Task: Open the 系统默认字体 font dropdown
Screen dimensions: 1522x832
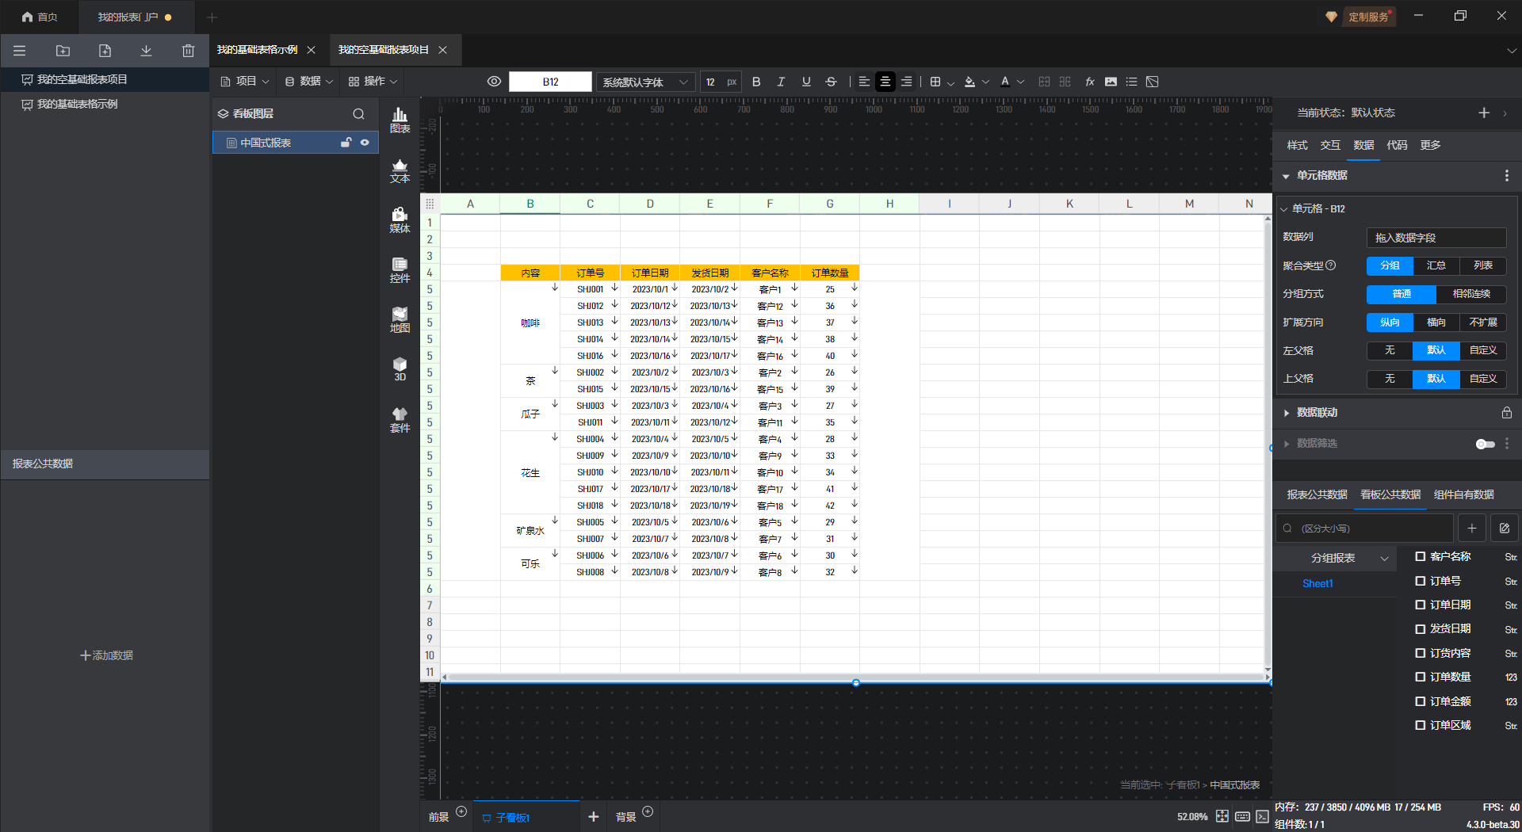Action: click(644, 82)
